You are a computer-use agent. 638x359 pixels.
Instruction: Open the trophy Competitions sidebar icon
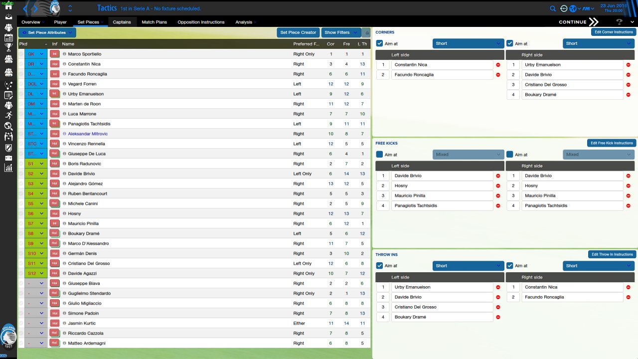click(8, 48)
